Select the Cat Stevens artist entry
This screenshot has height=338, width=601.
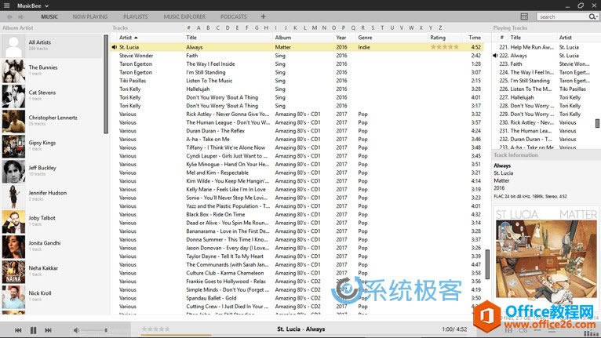pos(52,96)
